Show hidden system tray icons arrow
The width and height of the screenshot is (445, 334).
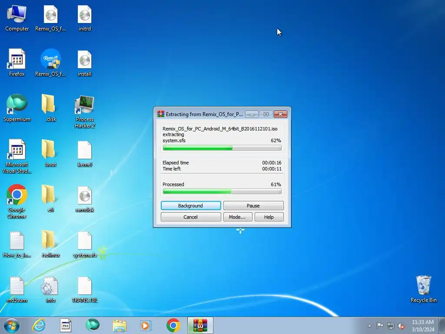point(369,326)
